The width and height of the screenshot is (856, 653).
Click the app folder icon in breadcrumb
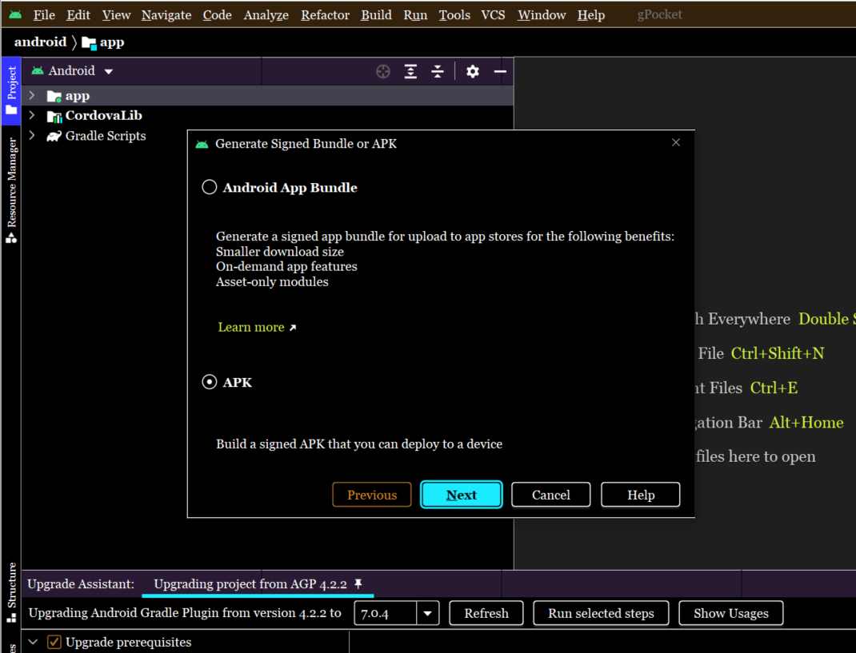(89, 43)
